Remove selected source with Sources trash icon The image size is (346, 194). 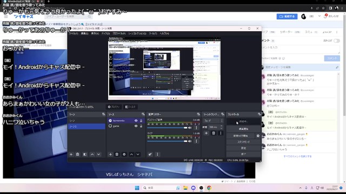(x=117, y=155)
